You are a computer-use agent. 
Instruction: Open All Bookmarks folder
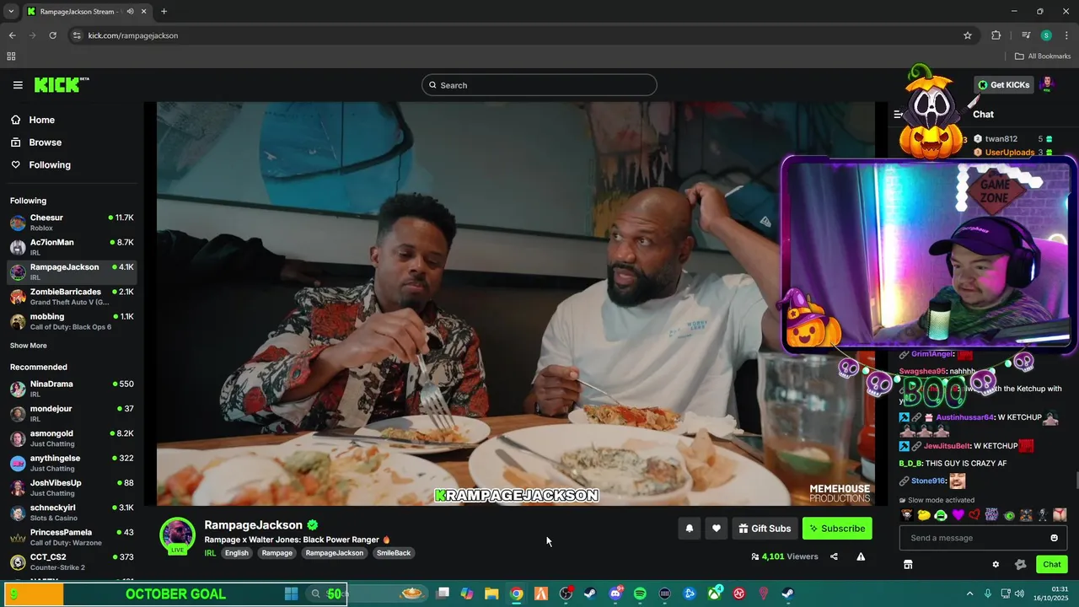1043,56
